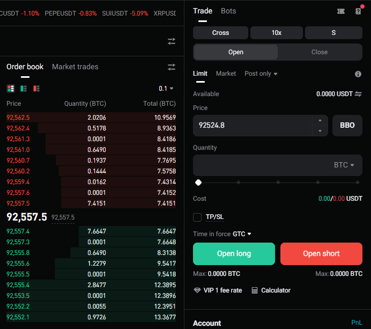Switch to the Close position toggle
This screenshot has height=329, width=371.
(x=320, y=52)
